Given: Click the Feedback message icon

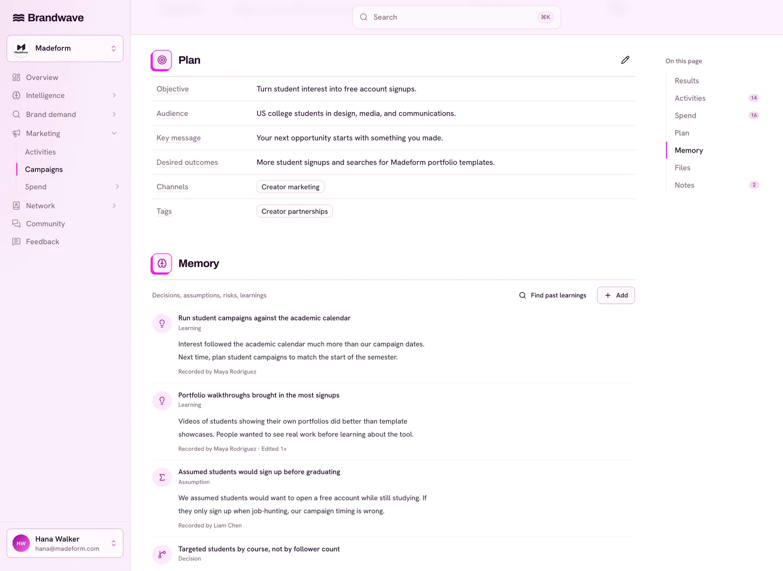Looking at the screenshot, I should pyautogui.click(x=17, y=241).
